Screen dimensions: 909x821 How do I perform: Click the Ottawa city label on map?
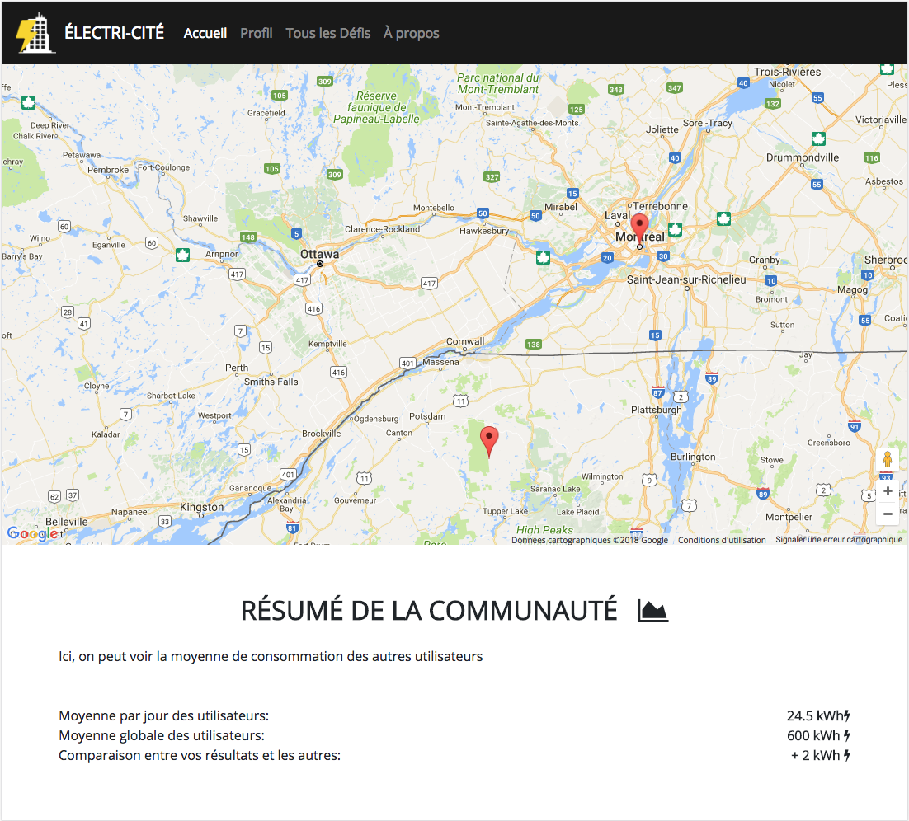click(319, 254)
